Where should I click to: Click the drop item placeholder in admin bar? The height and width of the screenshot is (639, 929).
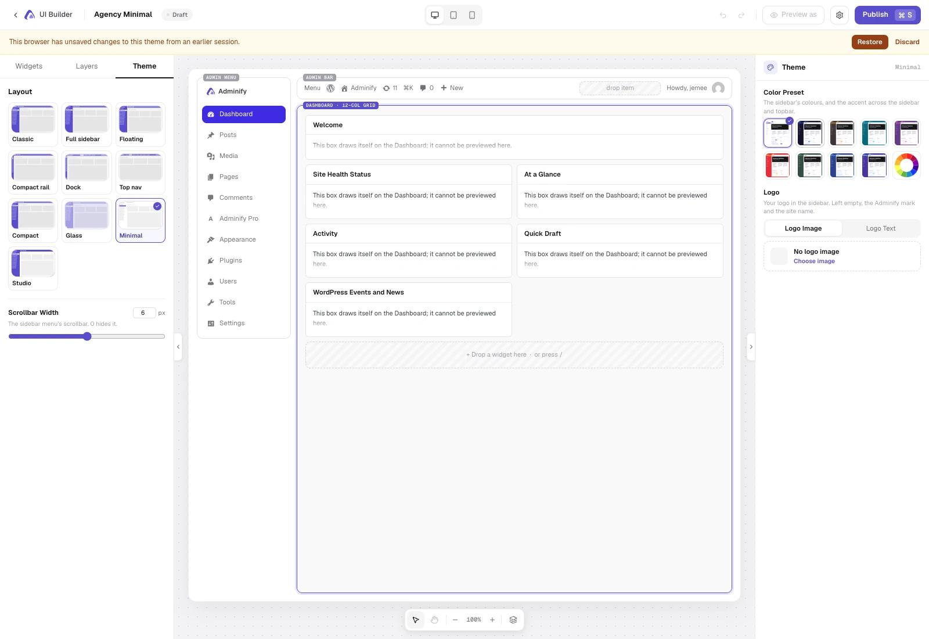click(620, 88)
